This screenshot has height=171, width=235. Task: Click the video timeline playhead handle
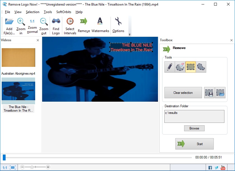[x=4, y=157]
